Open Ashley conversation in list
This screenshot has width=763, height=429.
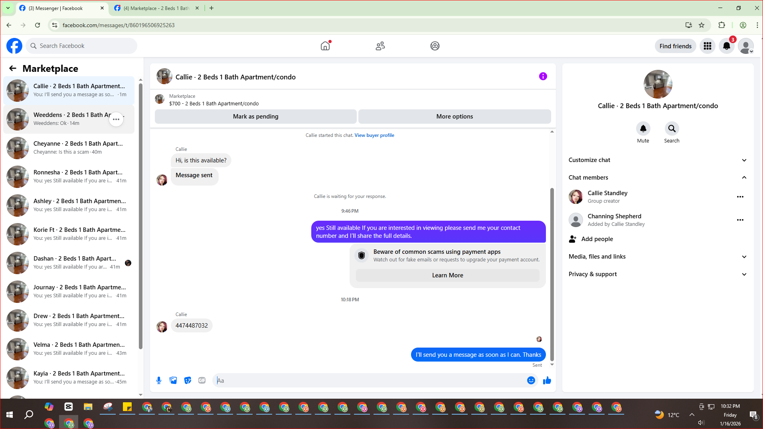pyautogui.click(x=69, y=206)
